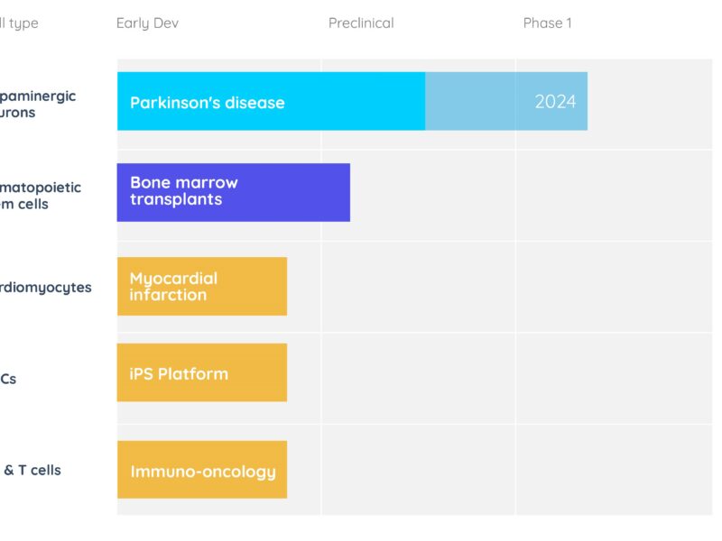Image resolution: width=722 pixels, height=541 pixels.
Task: Select the Myocardial infarction bar
Action: click(202, 286)
